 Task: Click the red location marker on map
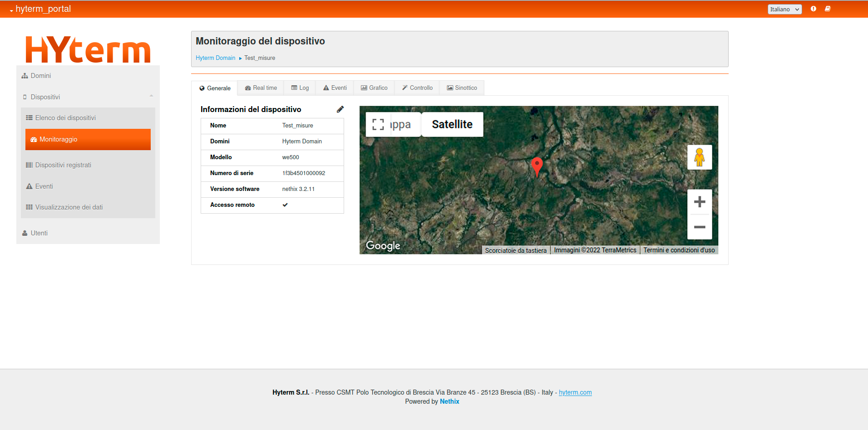537,165
